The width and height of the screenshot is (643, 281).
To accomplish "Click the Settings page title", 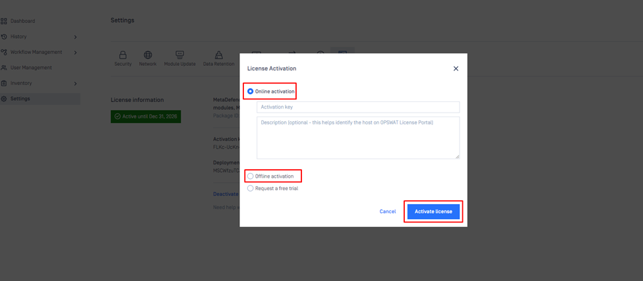I will click(x=122, y=20).
